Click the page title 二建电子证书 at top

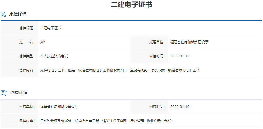coord(131,5)
